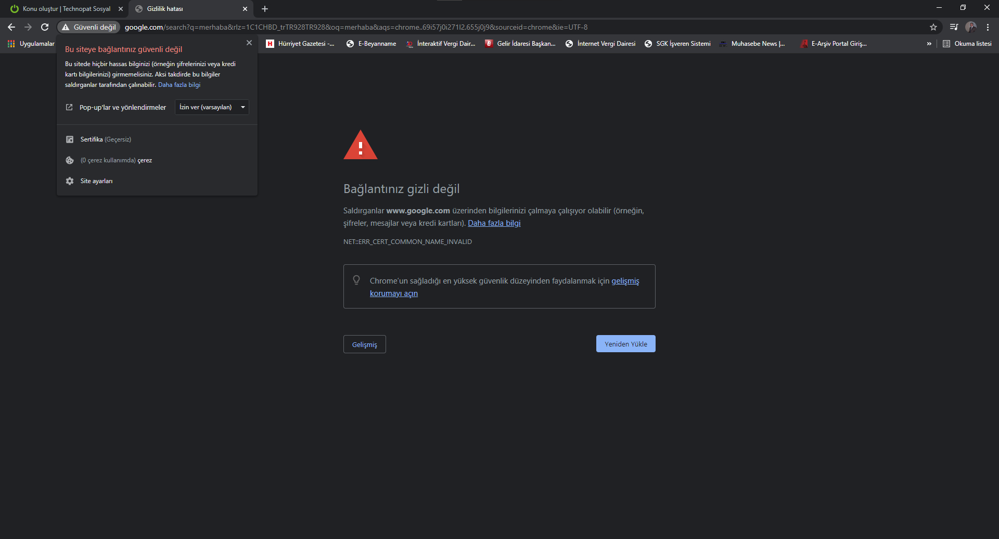This screenshot has height=539, width=999.
Task: Open the media control icon in toolbar
Action: [954, 27]
